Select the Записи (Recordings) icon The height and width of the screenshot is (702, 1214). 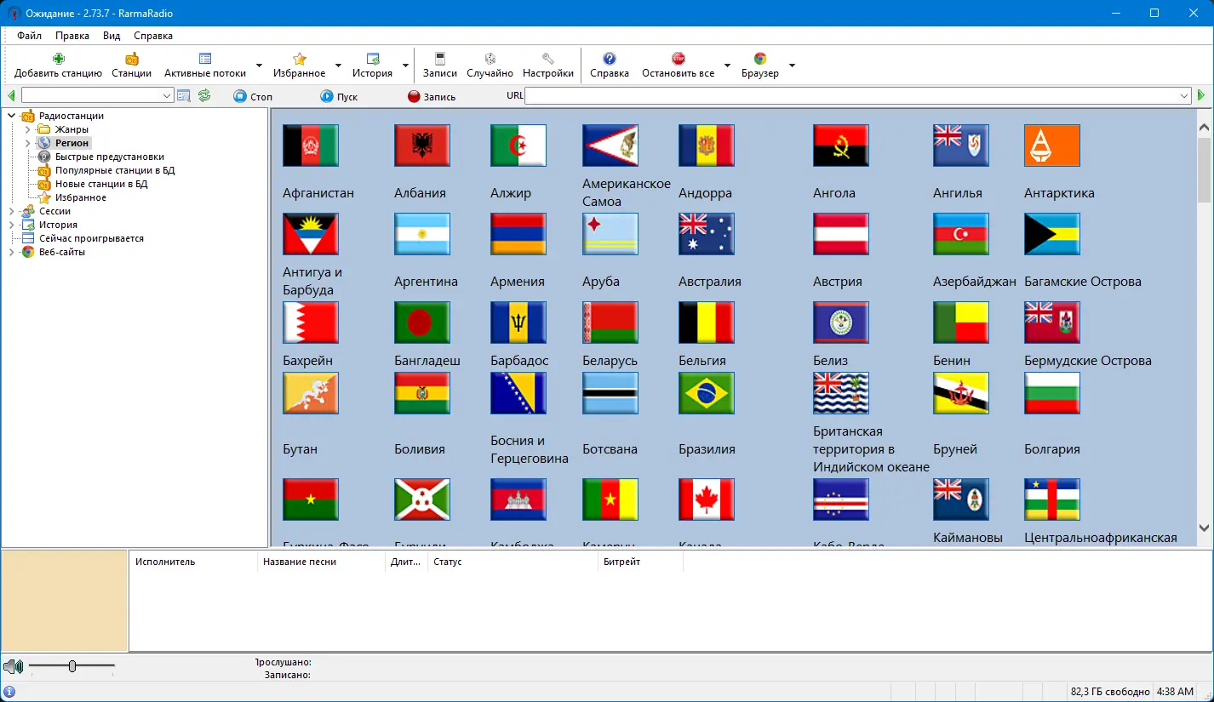click(439, 59)
